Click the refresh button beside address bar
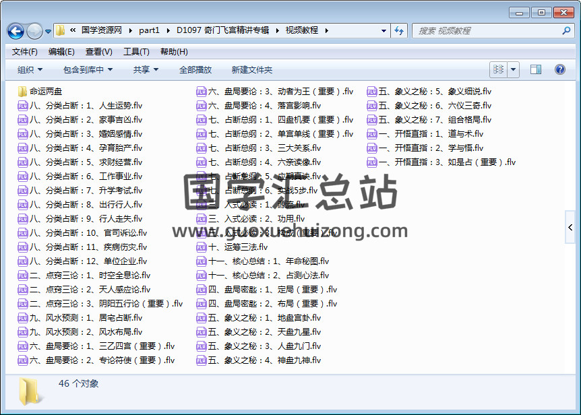The image size is (581, 415). [x=399, y=30]
